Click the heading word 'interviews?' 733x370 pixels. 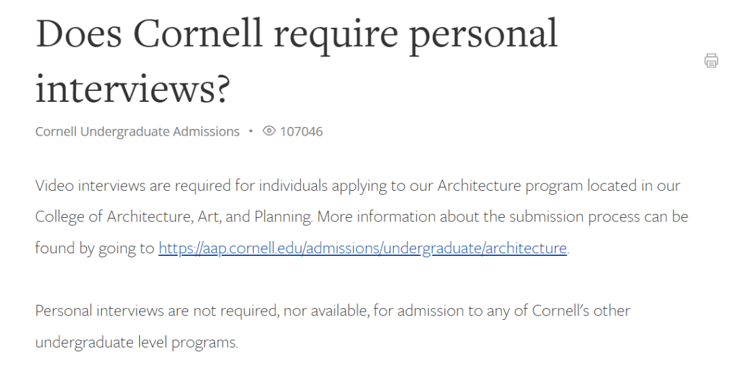[x=133, y=89]
